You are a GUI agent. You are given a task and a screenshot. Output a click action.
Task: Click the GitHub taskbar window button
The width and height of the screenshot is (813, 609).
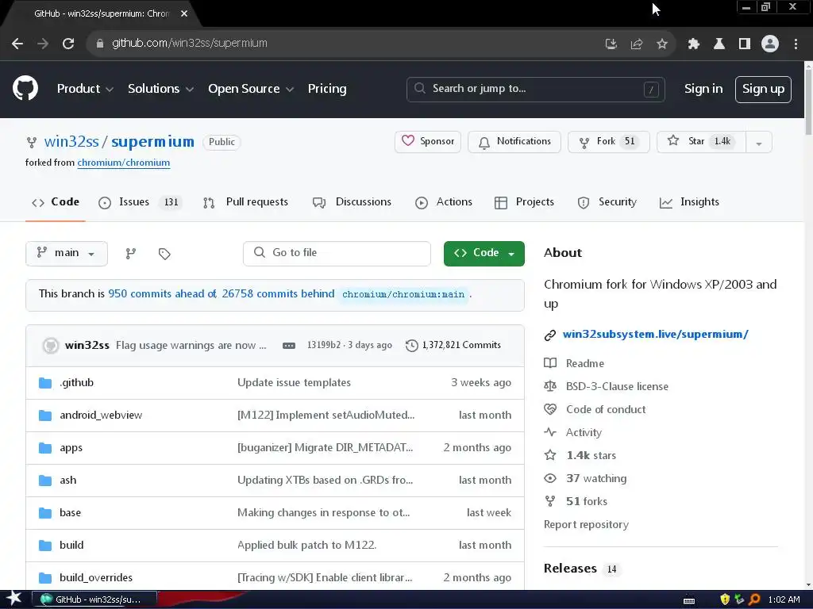[96, 599]
